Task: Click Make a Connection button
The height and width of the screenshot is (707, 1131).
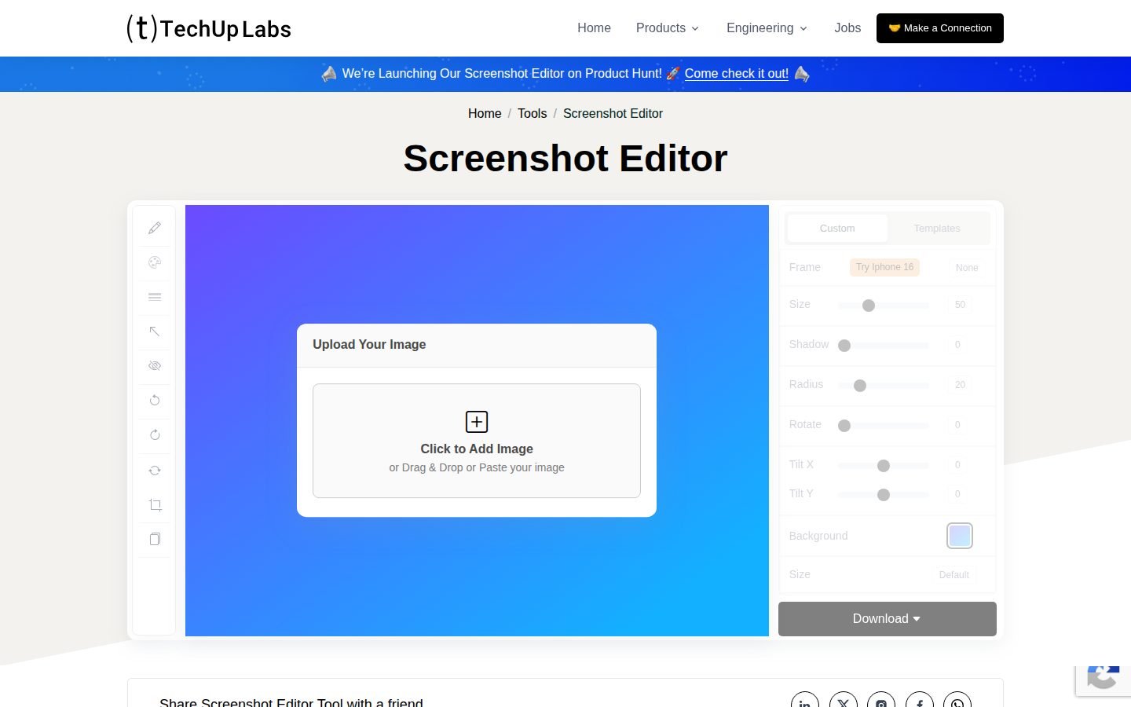Action: (x=940, y=28)
